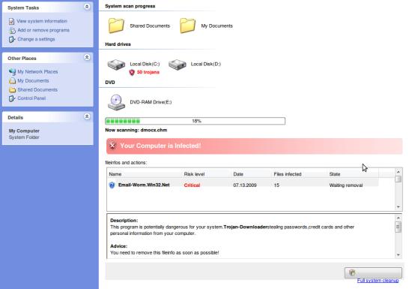Viewport: 412px width, 289px height.
Task: Click the Waiting removal state cell
Action: [x=346, y=185]
